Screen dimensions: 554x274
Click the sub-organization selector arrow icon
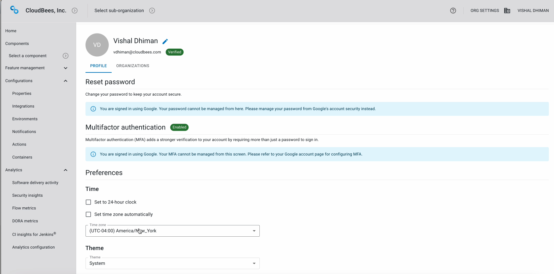point(152,11)
